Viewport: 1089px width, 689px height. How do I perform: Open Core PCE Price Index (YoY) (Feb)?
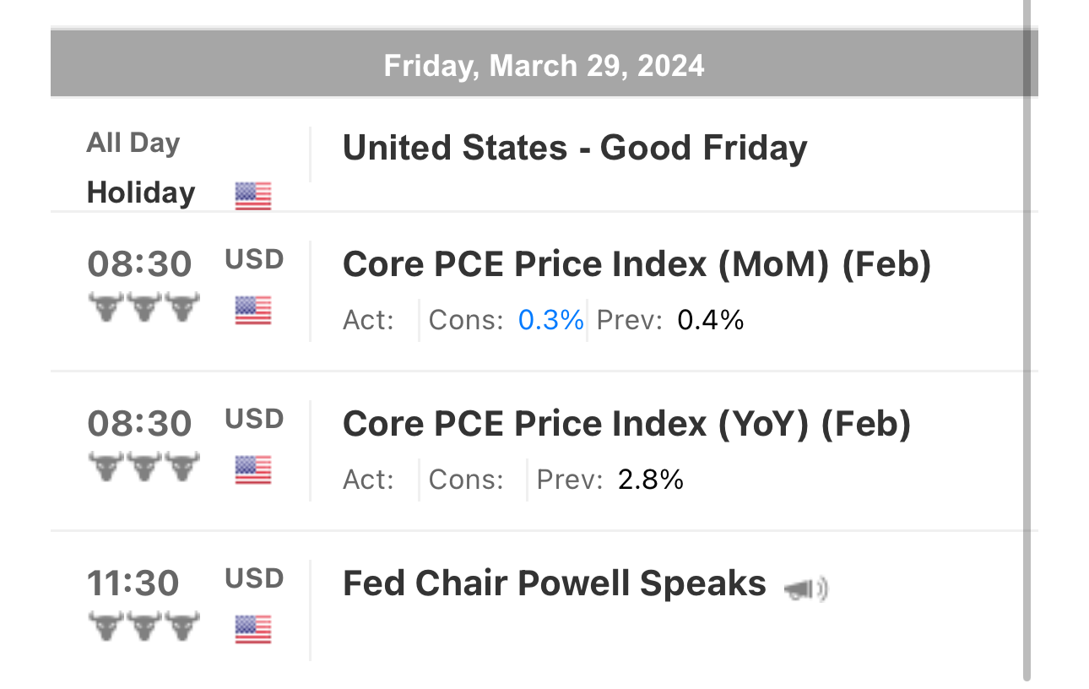tap(626, 424)
